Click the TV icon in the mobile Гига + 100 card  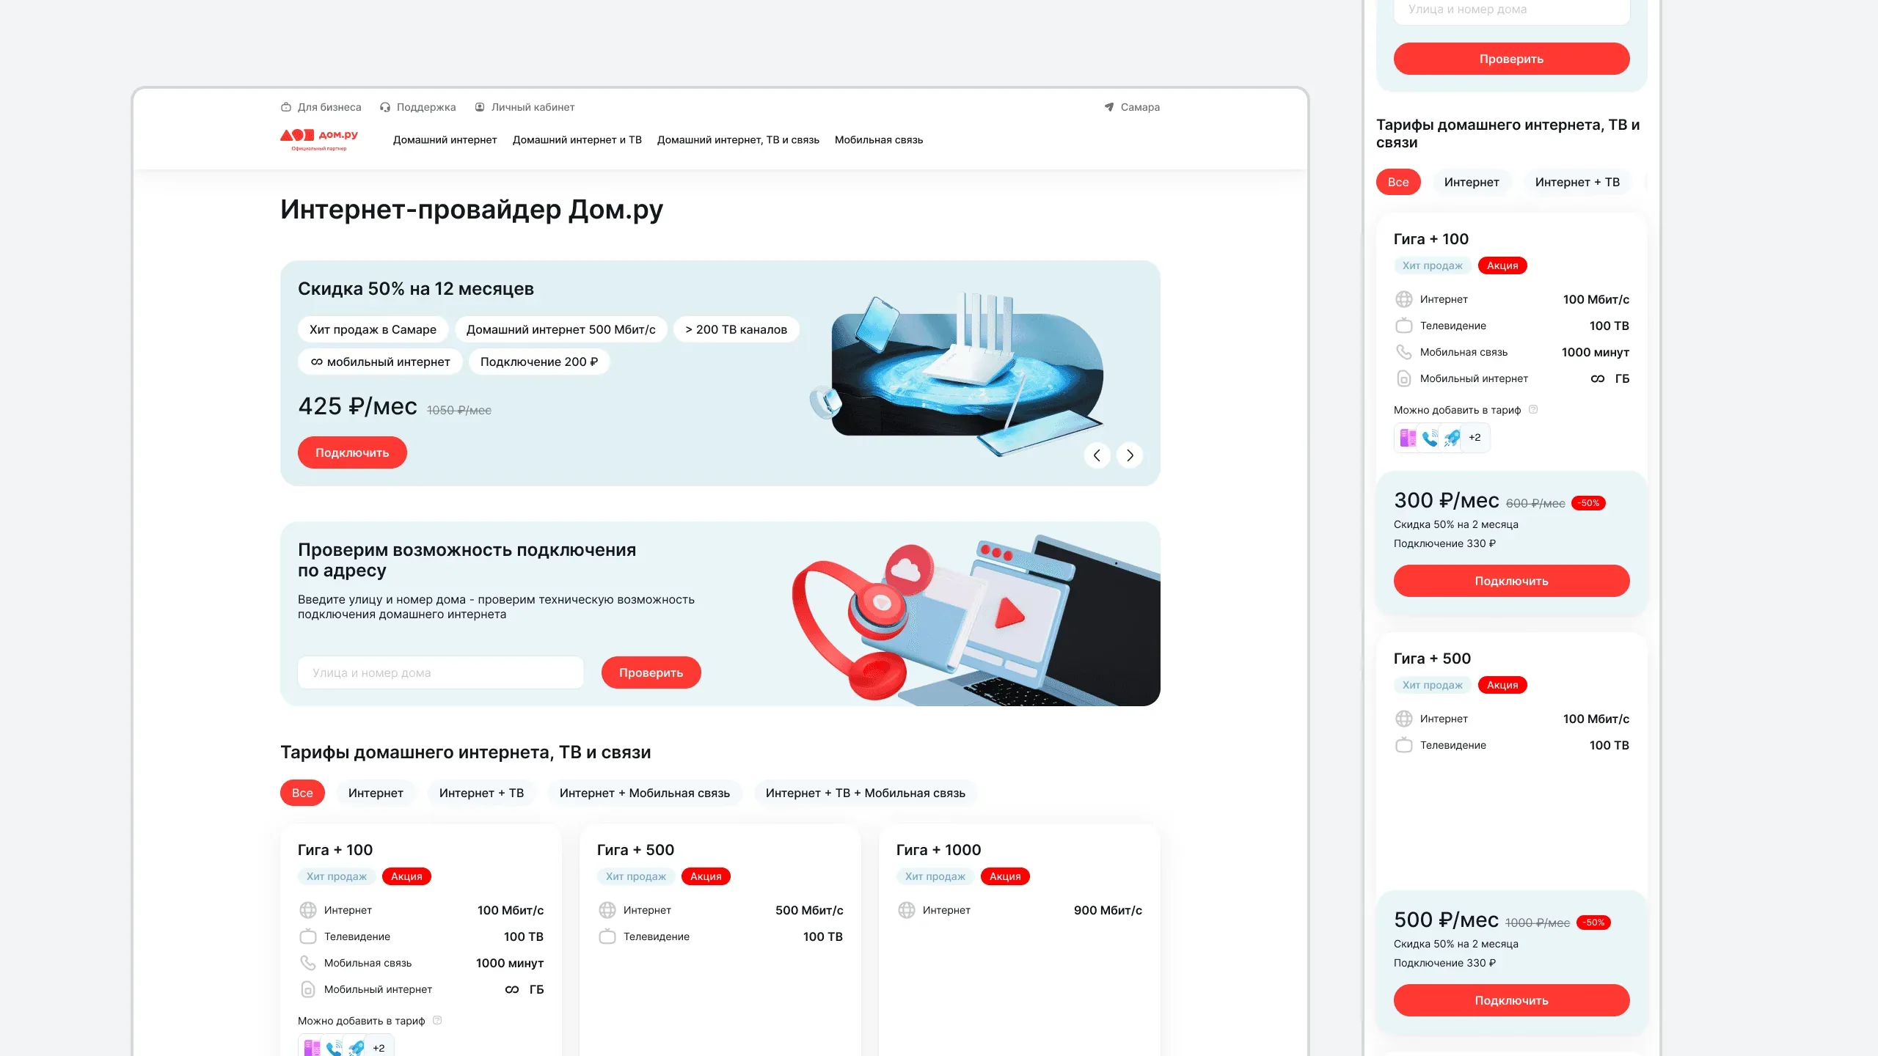point(1404,326)
